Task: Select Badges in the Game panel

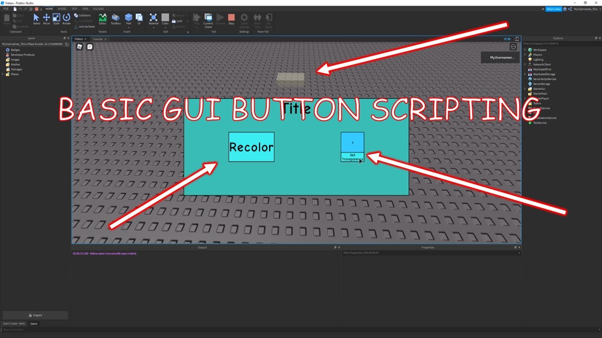Action: point(16,50)
